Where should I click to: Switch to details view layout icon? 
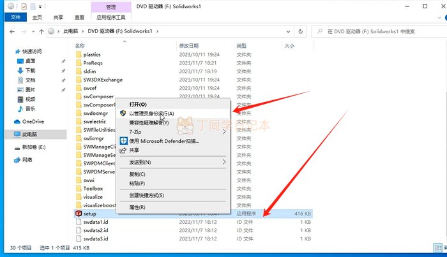point(438,247)
